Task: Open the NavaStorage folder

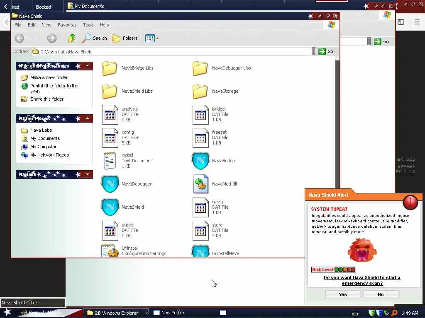Action: click(x=200, y=92)
